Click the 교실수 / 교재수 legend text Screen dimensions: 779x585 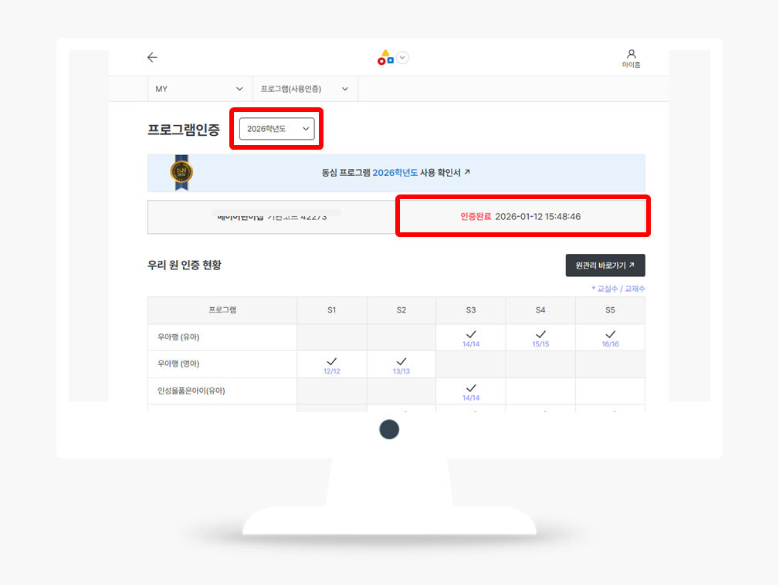(x=618, y=289)
